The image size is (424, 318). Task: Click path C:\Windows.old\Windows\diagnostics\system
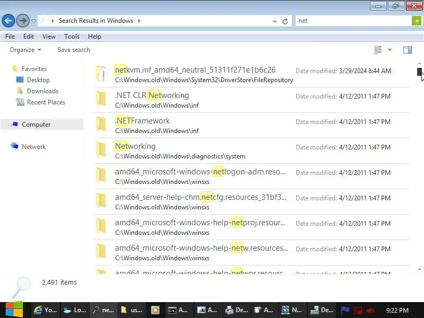pos(180,156)
